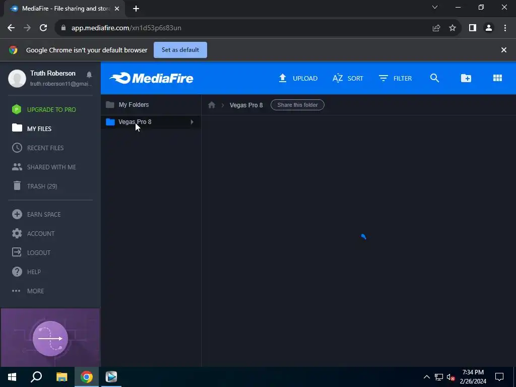516x387 pixels.
Task: Click the muted volume tray icon
Action: pyautogui.click(x=450, y=377)
